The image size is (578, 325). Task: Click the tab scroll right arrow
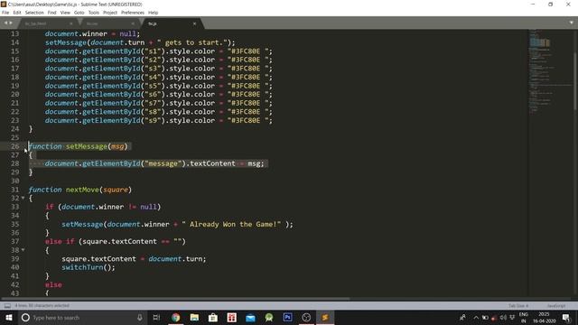click(11, 23)
